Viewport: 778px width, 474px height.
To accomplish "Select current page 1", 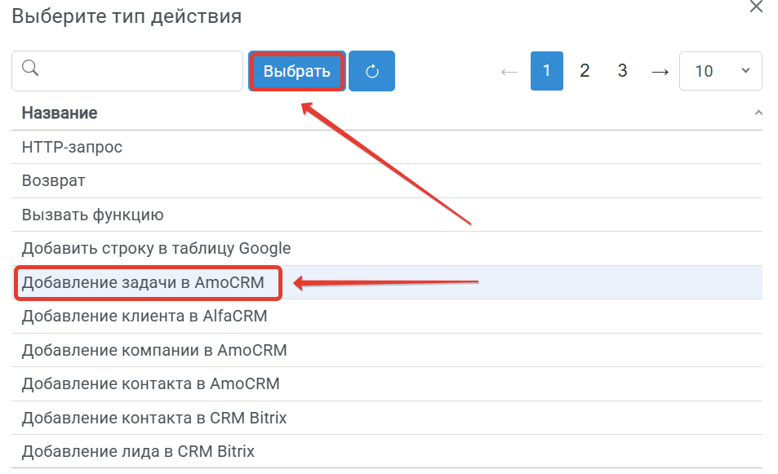I will click(x=547, y=71).
